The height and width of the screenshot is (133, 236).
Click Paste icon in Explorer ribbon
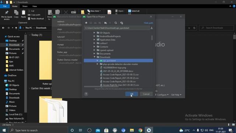24,14
